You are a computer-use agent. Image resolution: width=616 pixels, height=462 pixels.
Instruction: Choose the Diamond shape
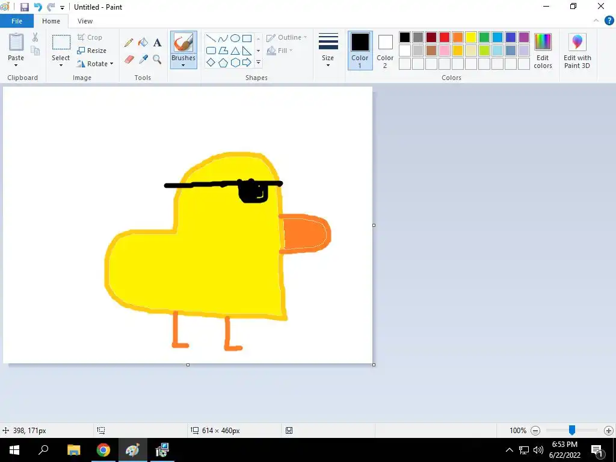(211, 63)
